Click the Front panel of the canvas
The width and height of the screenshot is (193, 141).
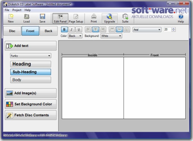point(155,88)
